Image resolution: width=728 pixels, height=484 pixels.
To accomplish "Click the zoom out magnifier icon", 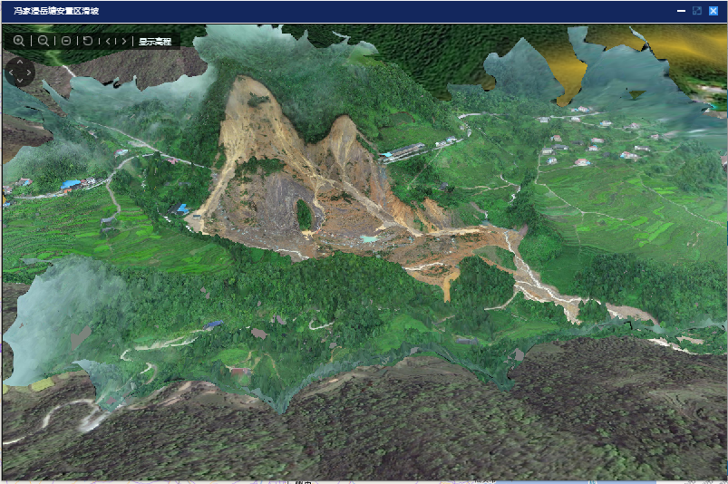I will point(43,42).
